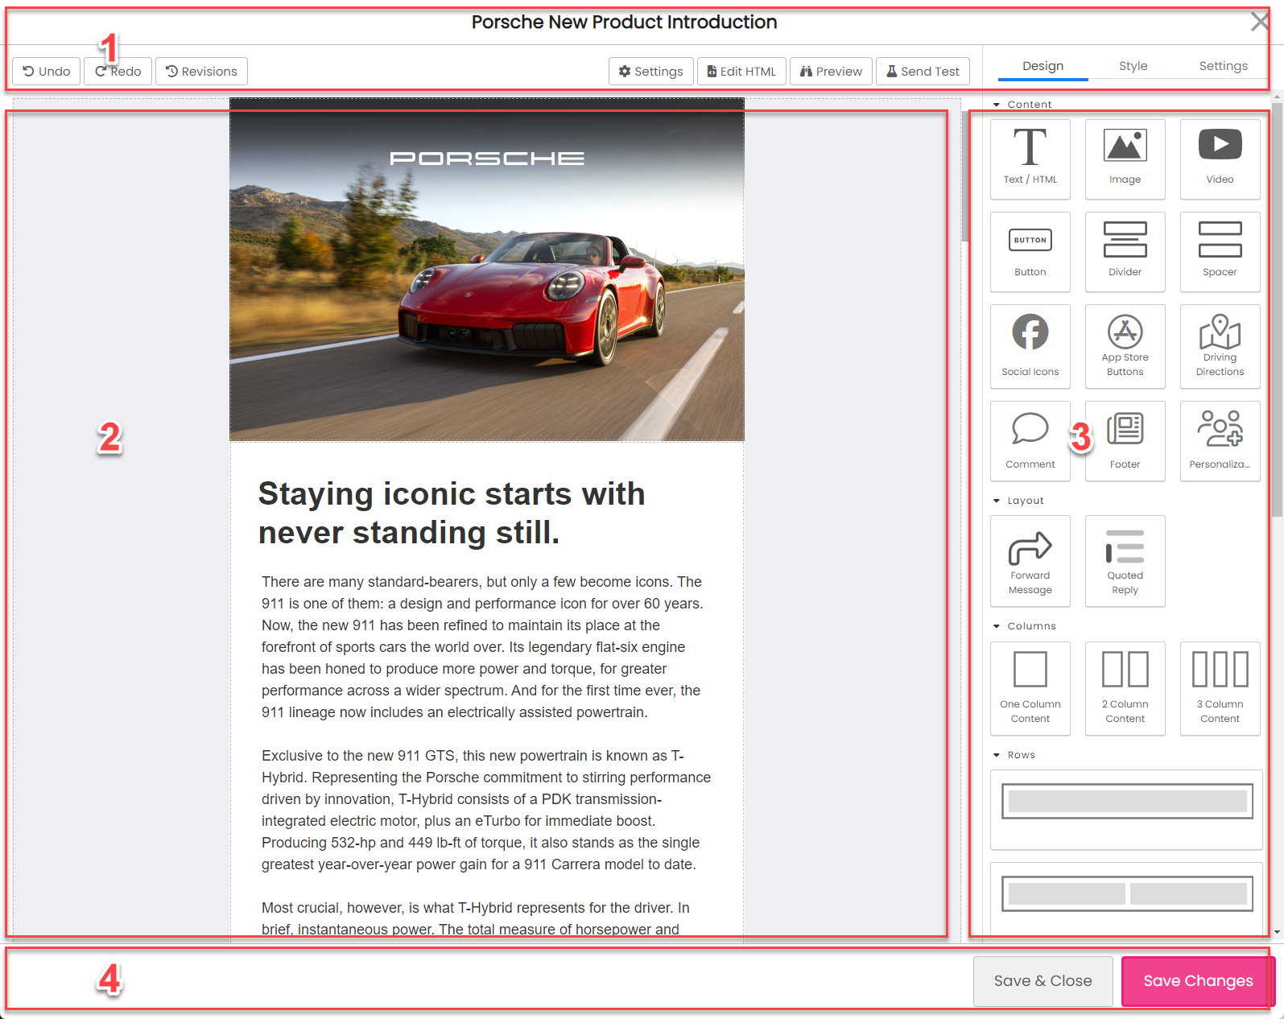
Task: Select the two-column row layout
Action: [1126, 898]
